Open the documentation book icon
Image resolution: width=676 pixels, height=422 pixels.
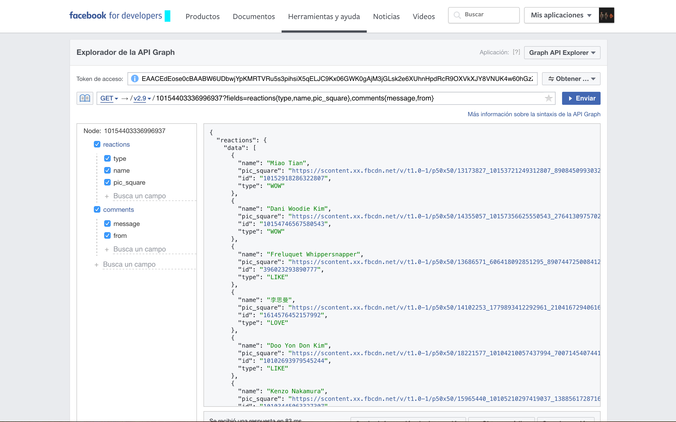(85, 98)
